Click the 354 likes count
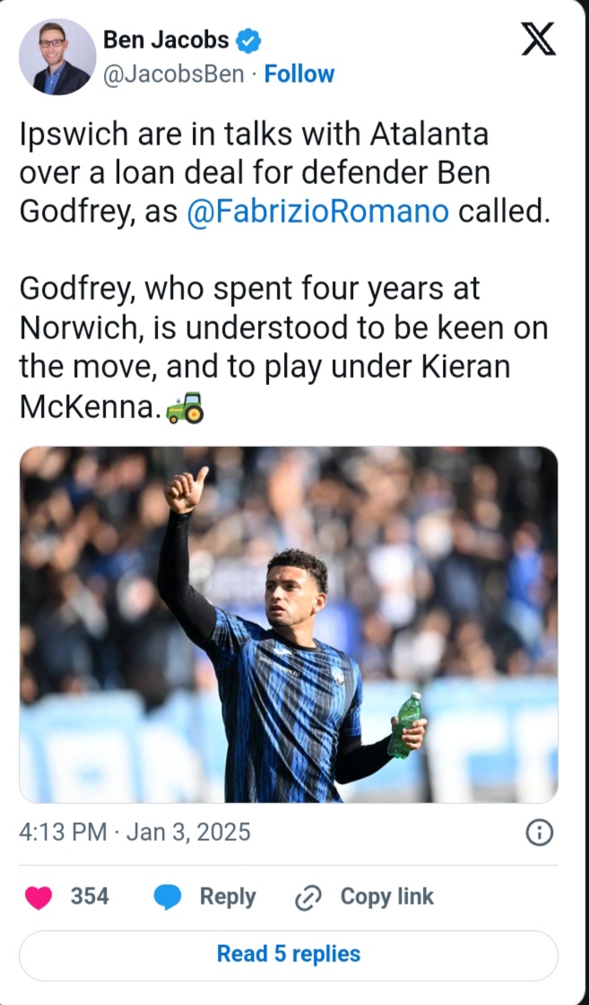Image resolution: width=589 pixels, height=1005 pixels. pyautogui.click(x=90, y=896)
